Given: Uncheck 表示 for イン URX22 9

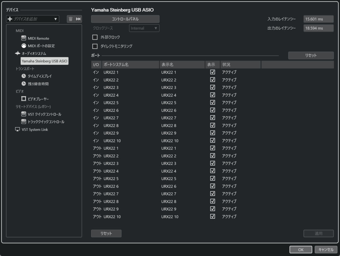Looking at the screenshot, I should 213,133.
